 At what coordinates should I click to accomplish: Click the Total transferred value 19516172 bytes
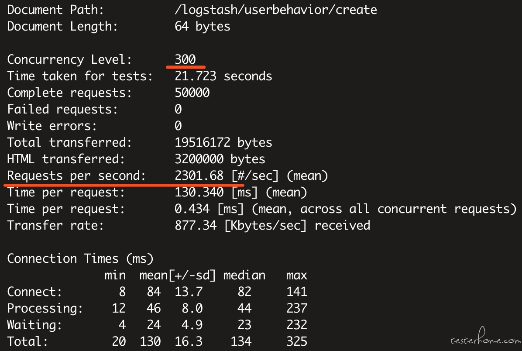(223, 142)
